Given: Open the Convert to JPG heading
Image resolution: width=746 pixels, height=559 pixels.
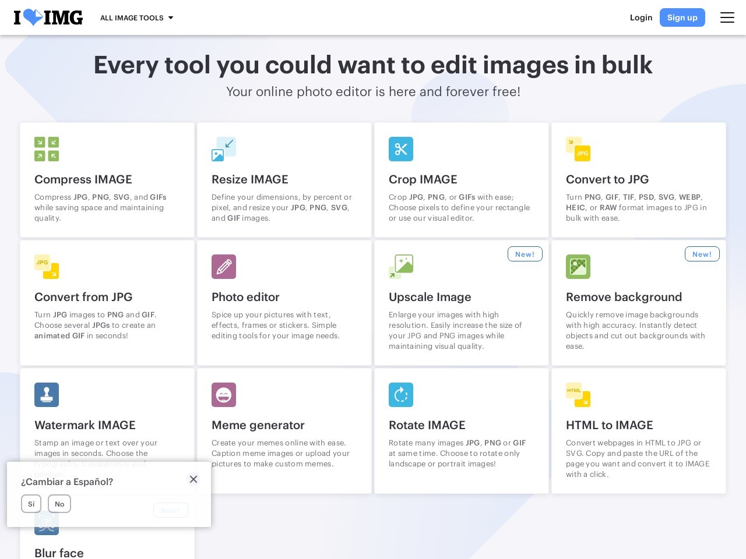Looking at the screenshot, I should 607,179.
